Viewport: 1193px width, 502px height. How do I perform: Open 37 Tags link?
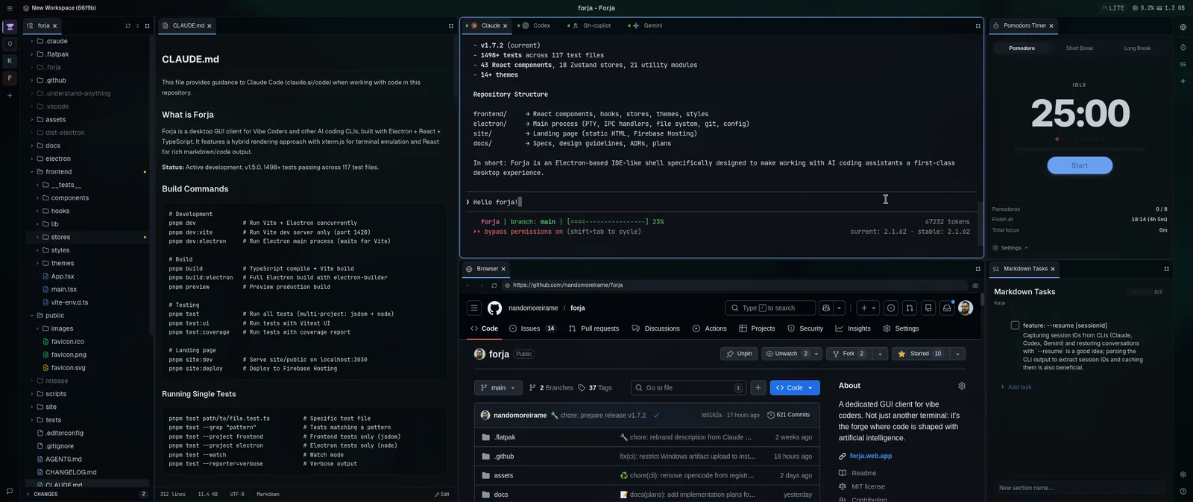tap(595, 387)
